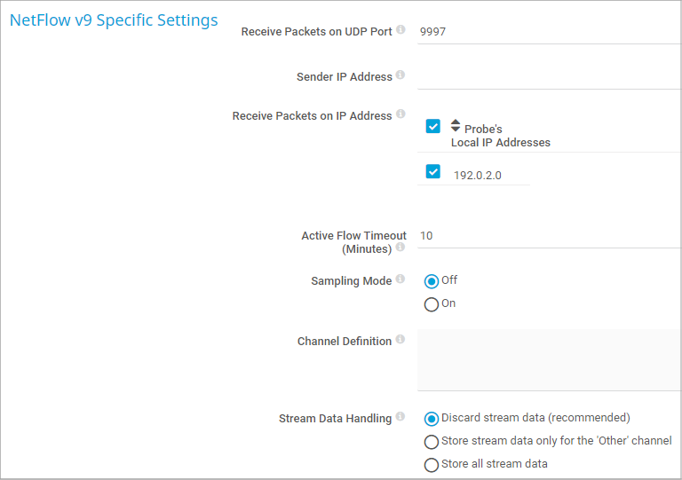This screenshot has width=682, height=480.
Task: Click info icon next to Sender IP Address
Action: click(x=400, y=75)
